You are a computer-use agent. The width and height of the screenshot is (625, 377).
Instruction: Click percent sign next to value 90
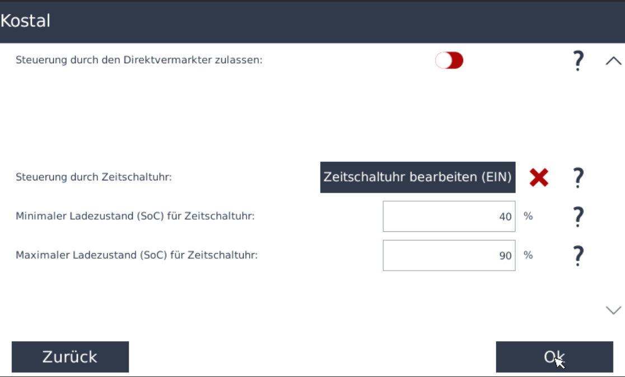[528, 255]
